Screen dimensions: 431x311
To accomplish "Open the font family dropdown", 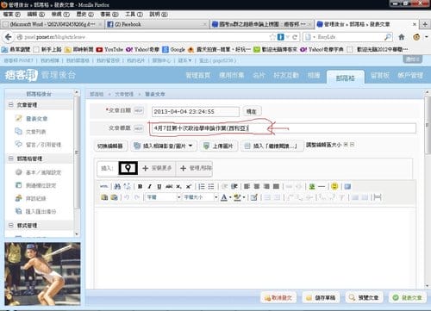I will coord(164,197).
